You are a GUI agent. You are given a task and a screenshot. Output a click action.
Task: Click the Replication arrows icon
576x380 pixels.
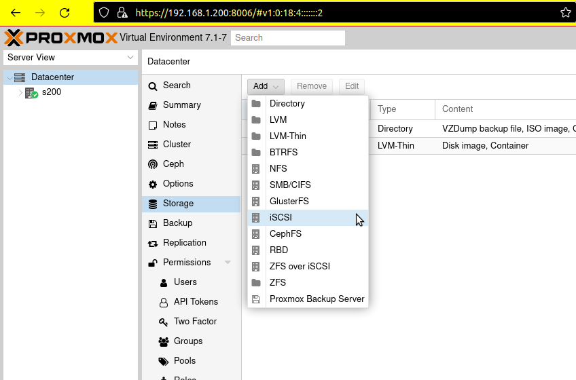point(152,244)
